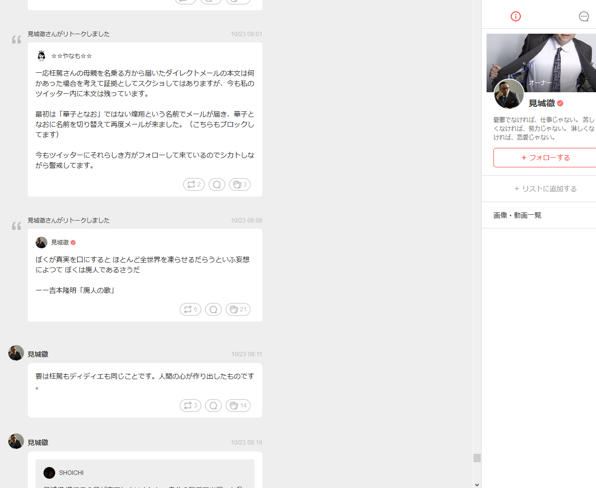Click 見城徹 name above the 08:11 post
The image size is (596, 488).
pos(38,354)
